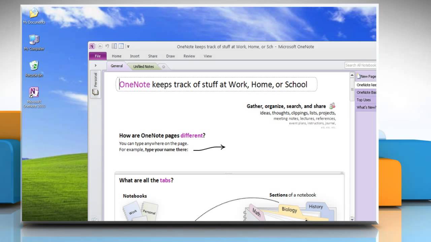431x242 pixels.
Task: Click the Search All Notebooks field
Action: tap(361, 65)
